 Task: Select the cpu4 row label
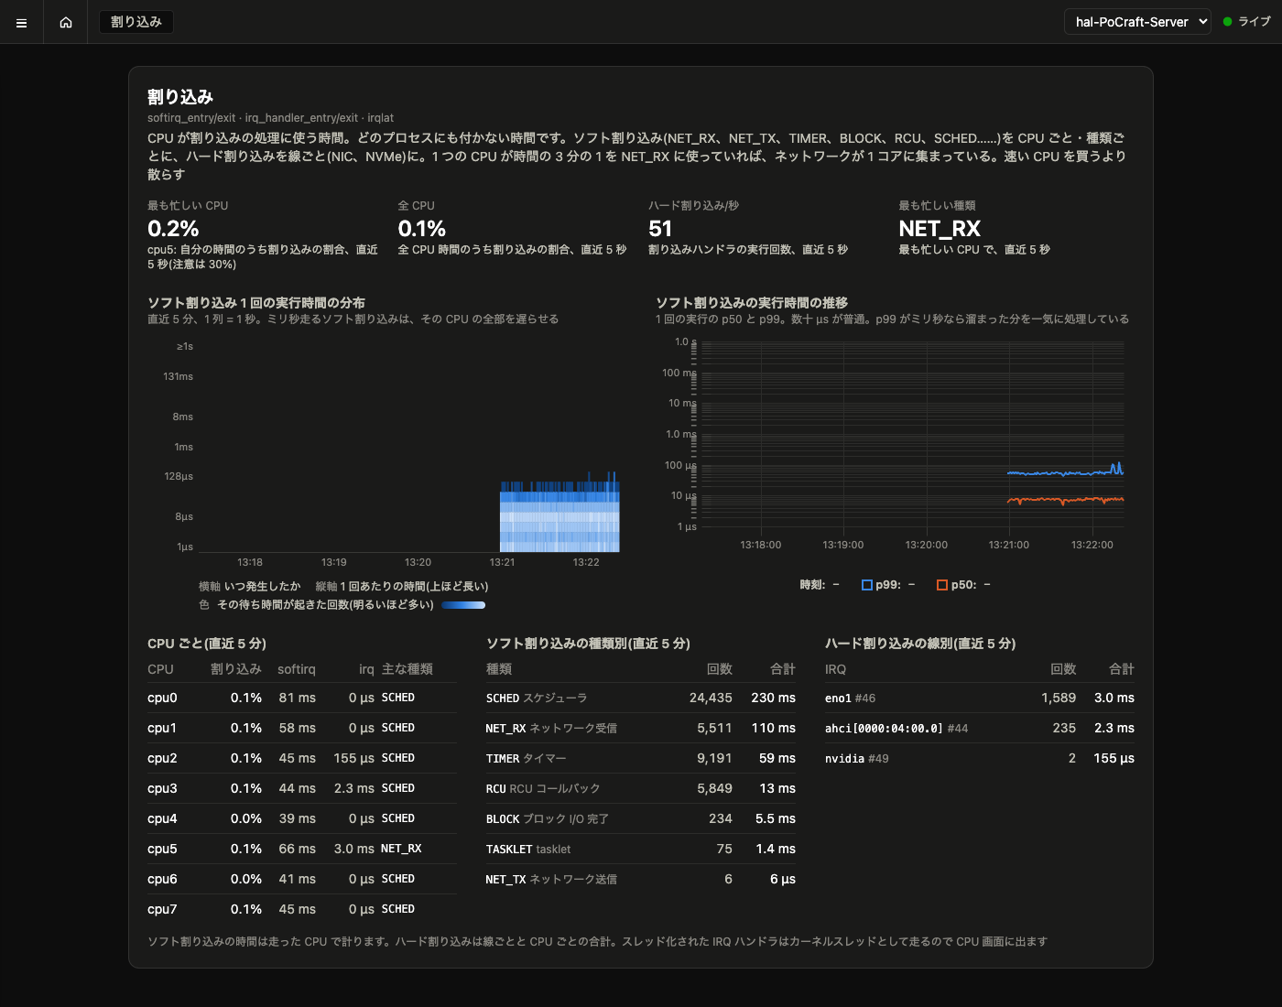tap(162, 818)
